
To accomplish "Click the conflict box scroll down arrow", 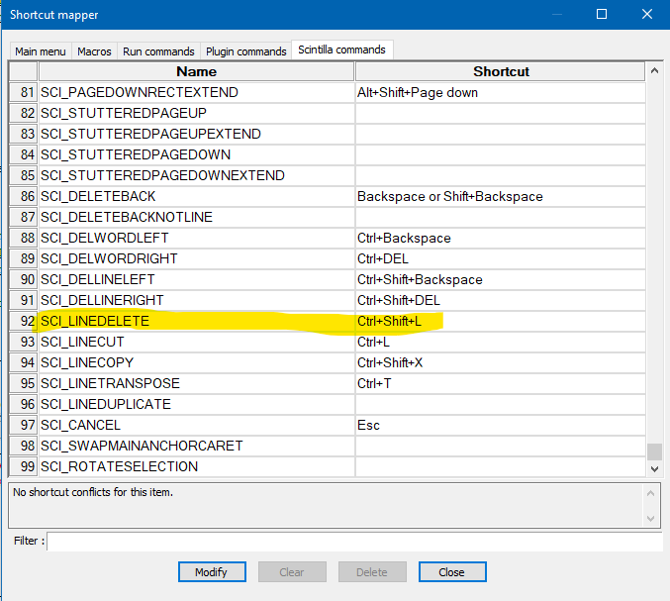I will [650, 519].
